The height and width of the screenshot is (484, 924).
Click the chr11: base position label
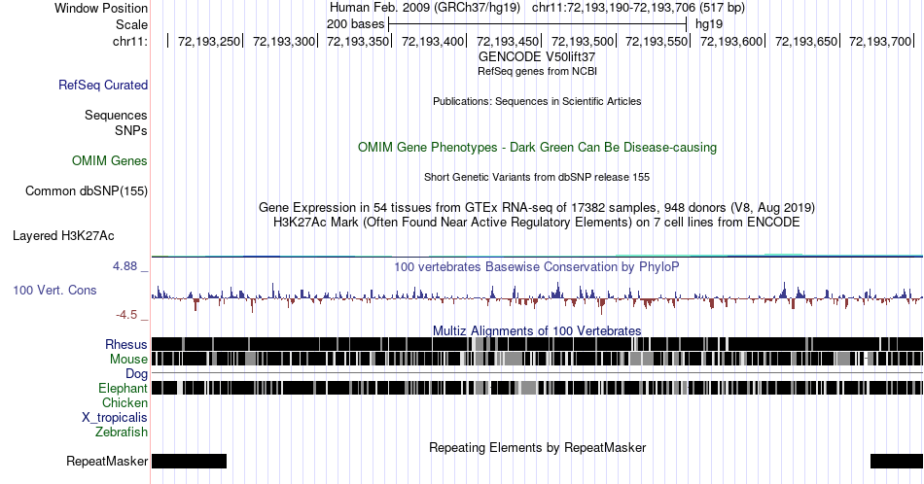(130, 41)
